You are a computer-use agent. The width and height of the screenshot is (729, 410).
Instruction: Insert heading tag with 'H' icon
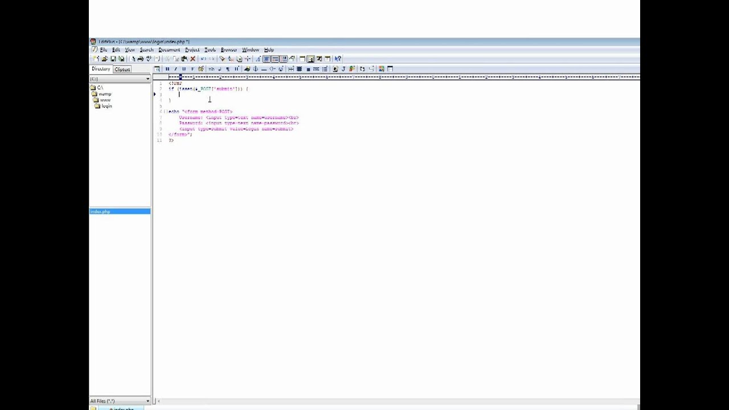pos(236,69)
